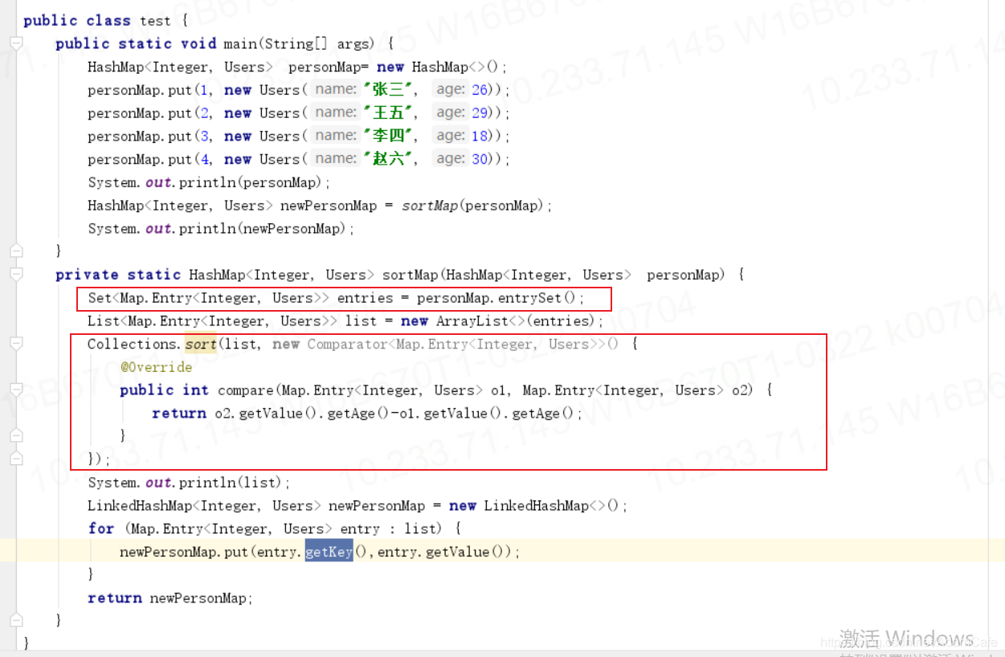Viewport: 1005px width, 657px height.
Task: Click 'main' in the method signature
Action: coord(239,43)
